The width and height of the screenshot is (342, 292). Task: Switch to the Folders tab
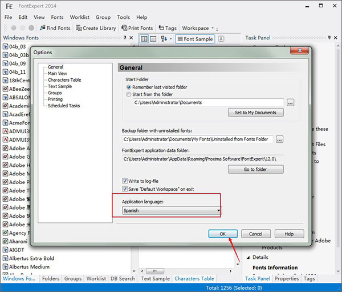pos(51,278)
